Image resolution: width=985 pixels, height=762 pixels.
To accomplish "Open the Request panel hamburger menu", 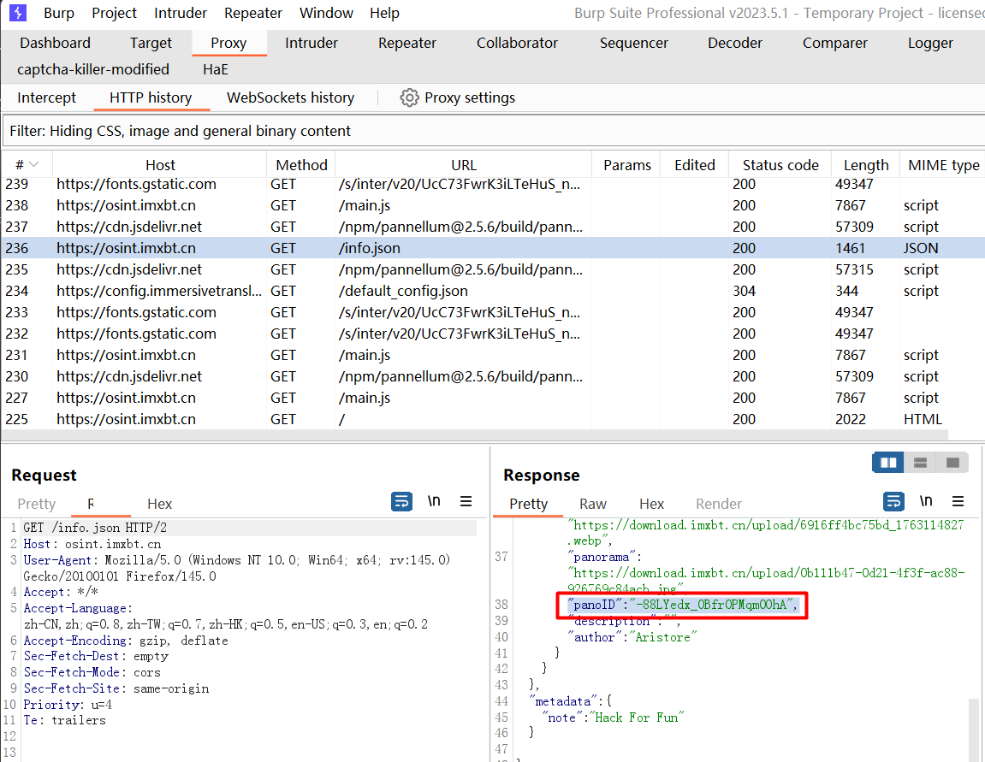I will pyautogui.click(x=466, y=502).
